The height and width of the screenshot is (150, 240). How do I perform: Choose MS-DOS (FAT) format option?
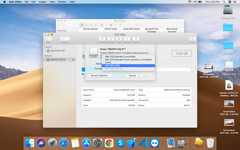coord(128,66)
